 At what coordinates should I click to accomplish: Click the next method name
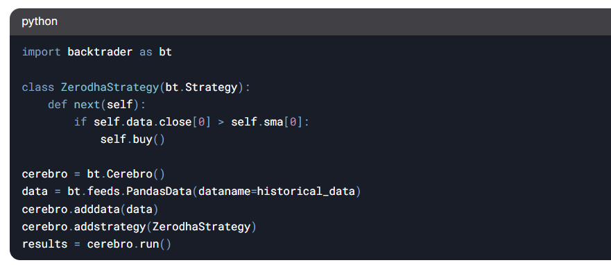pos(87,105)
